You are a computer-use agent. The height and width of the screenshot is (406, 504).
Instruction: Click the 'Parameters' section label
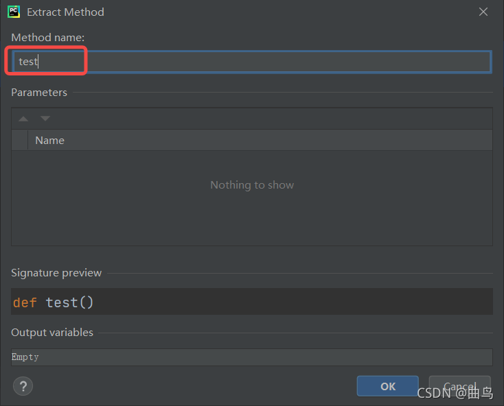(x=39, y=92)
